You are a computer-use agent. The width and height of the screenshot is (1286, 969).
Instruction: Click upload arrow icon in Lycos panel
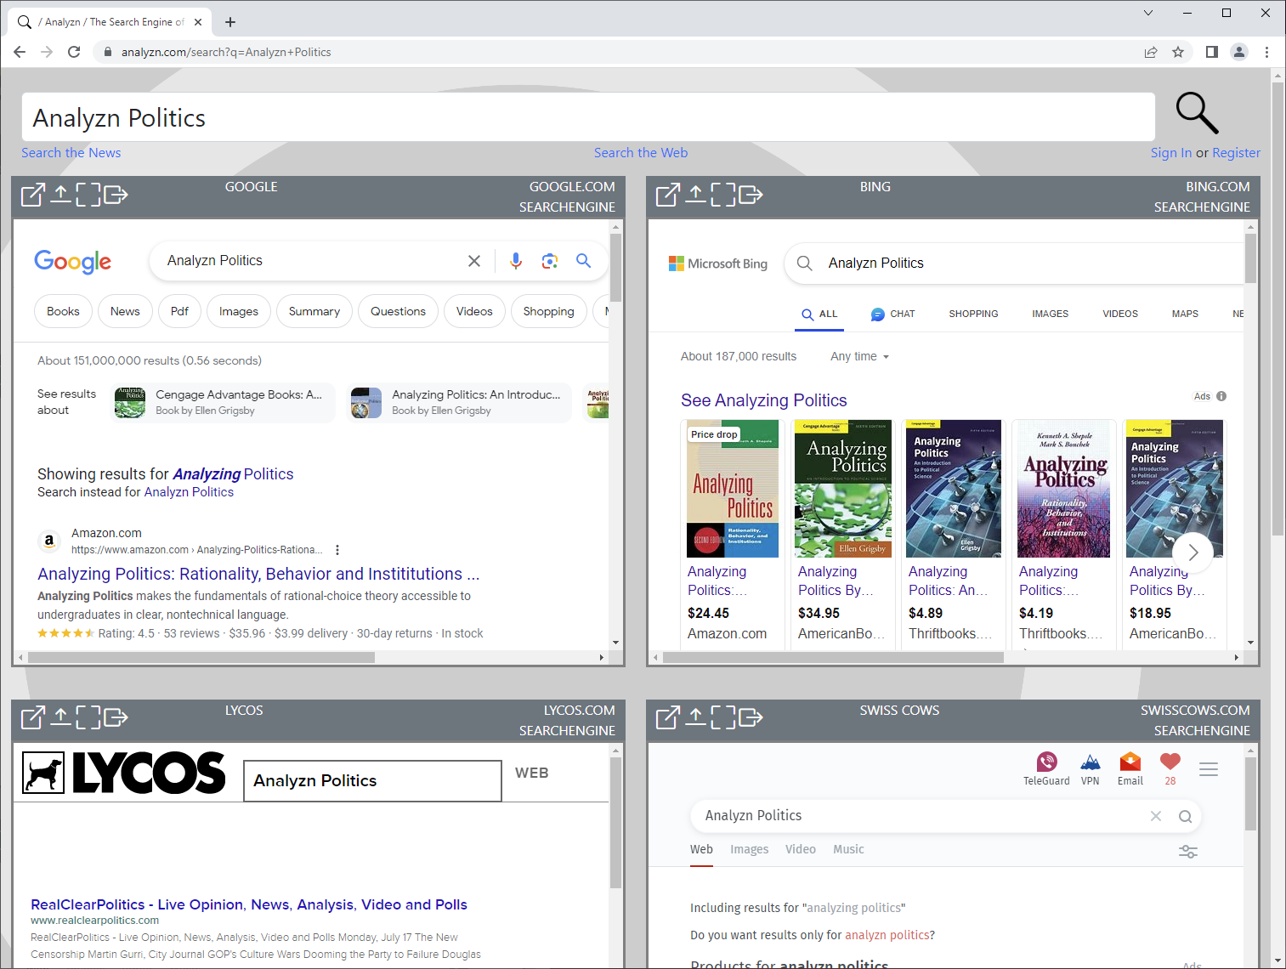(x=60, y=718)
